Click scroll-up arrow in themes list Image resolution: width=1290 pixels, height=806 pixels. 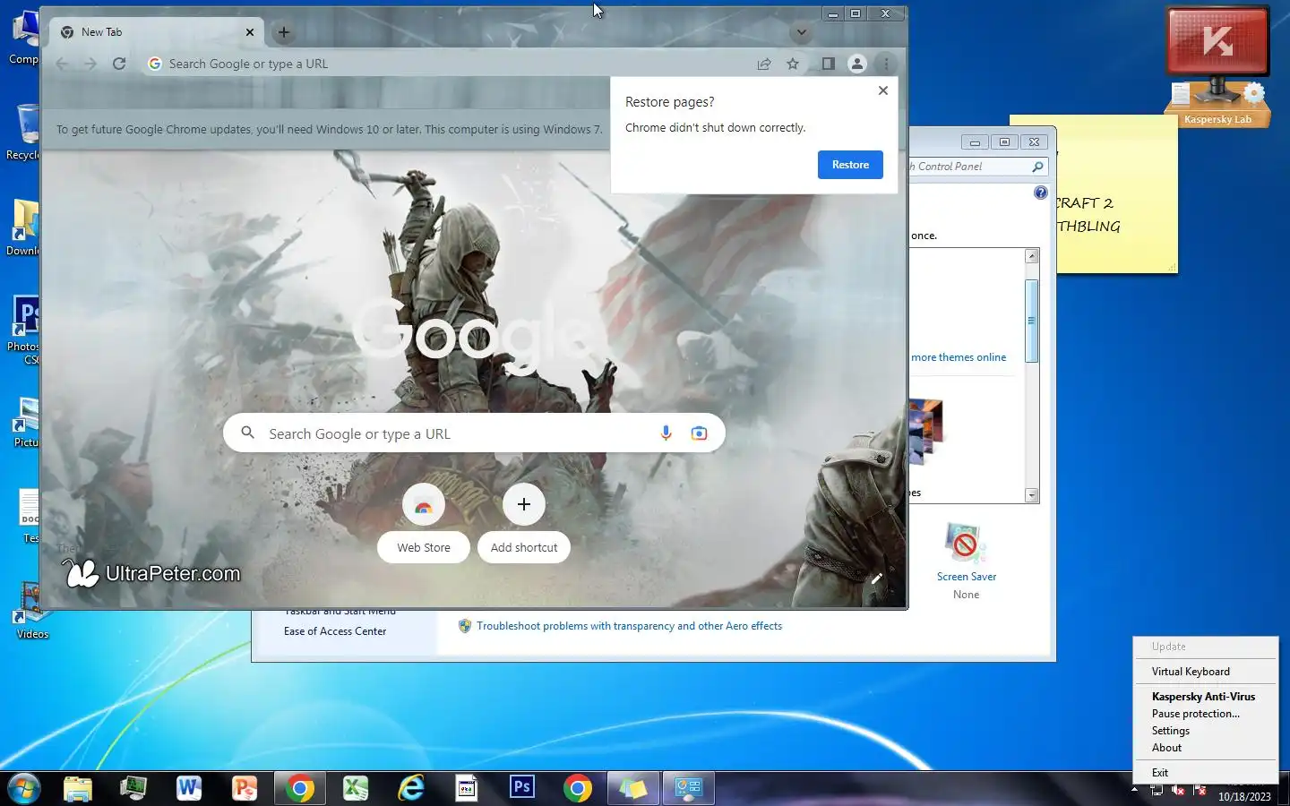coord(1032,256)
